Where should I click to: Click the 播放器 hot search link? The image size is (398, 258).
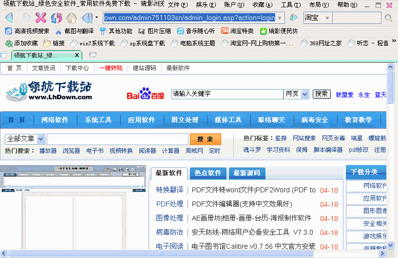[x=48, y=151]
